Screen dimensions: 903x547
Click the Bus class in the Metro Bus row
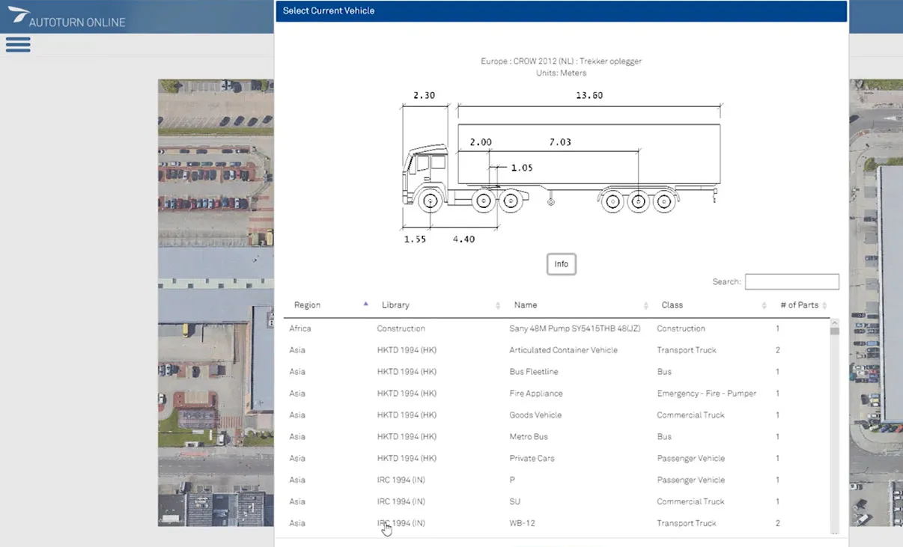[664, 437]
